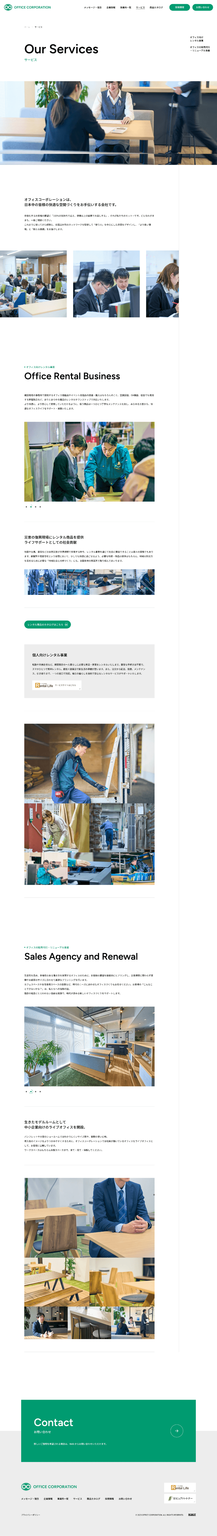
Task: Select first slider dot under Office Rental photo
Action: (26, 507)
